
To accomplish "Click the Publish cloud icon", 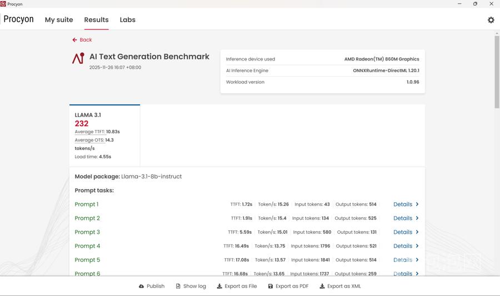I will coord(142,287).
